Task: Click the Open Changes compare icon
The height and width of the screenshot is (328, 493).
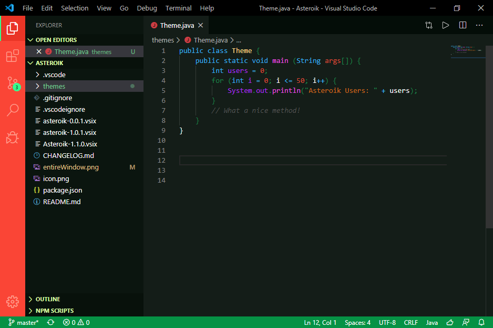Action: click(x=429, y=25)
